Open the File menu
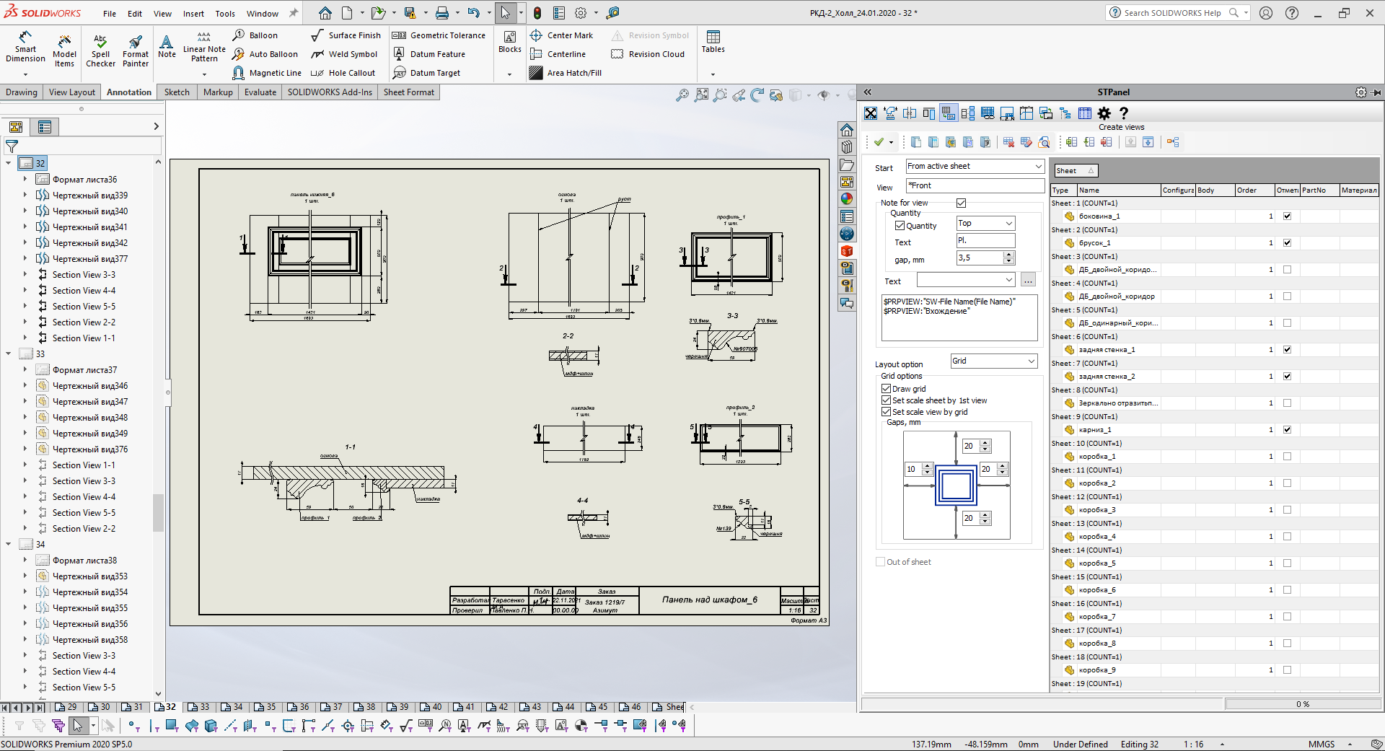 (x=109, y=14)
